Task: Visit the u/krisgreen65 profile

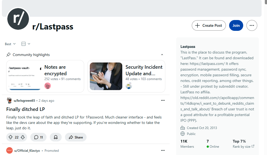Action: (x=24, y=101)
